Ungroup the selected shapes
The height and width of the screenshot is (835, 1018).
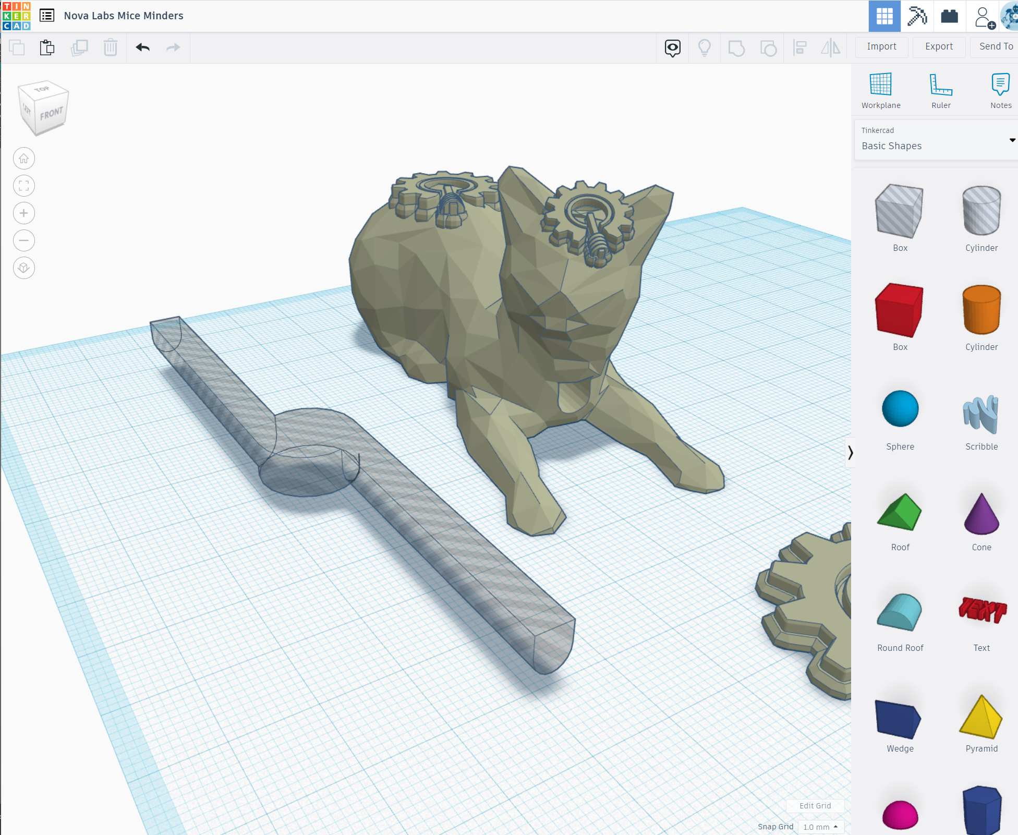768,47
